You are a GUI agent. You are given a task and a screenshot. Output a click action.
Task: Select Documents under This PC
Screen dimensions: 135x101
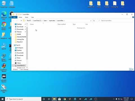[20, 53]
